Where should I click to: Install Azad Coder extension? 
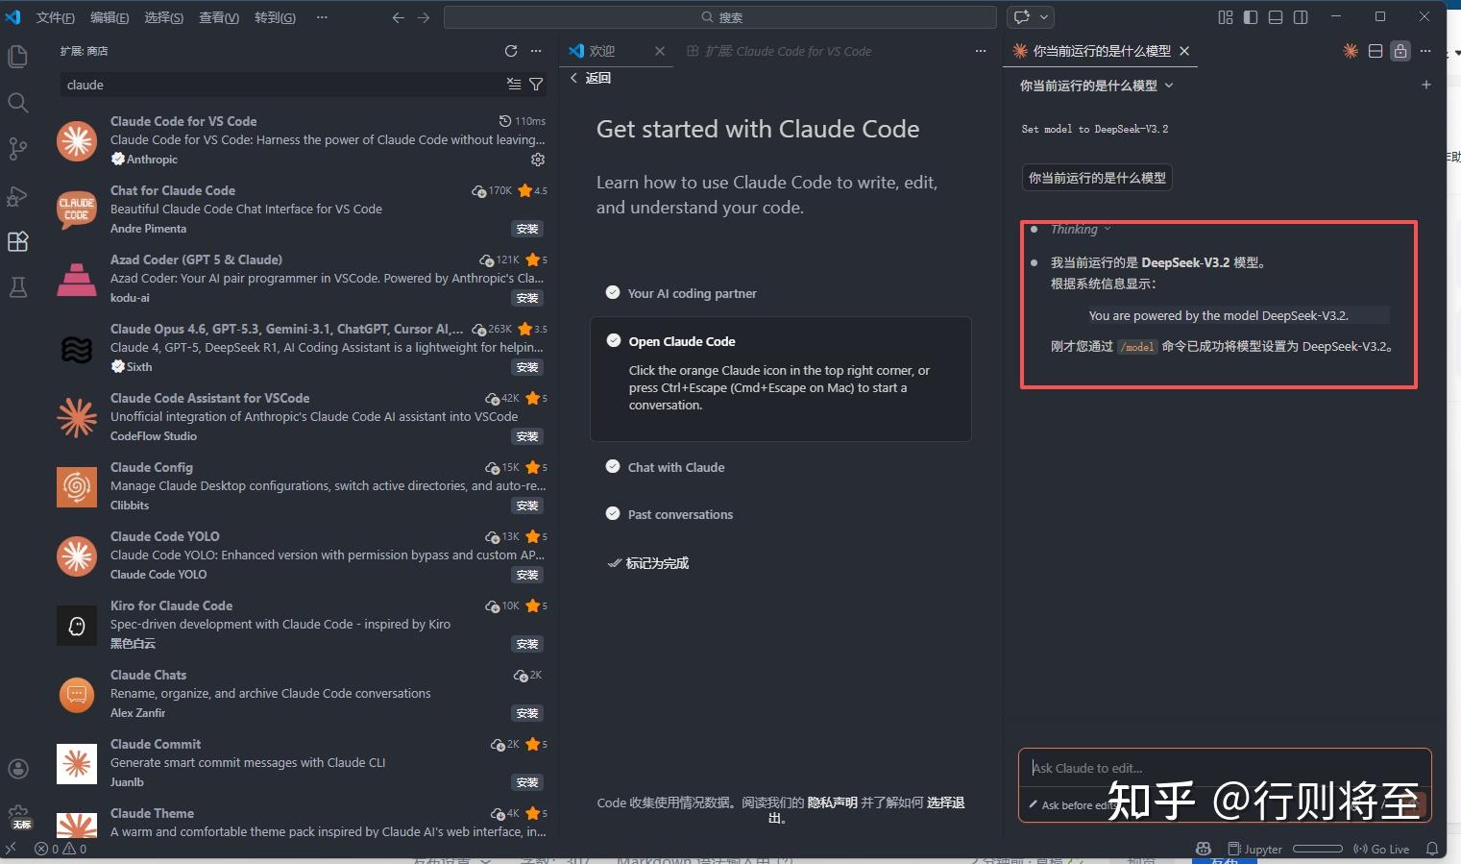(x=527, y=298)
